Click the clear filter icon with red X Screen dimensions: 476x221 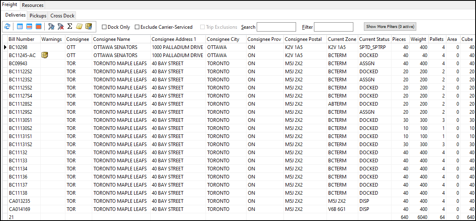[61, 27]
